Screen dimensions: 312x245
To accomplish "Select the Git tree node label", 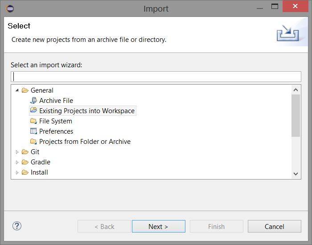I will pos(35,152).
